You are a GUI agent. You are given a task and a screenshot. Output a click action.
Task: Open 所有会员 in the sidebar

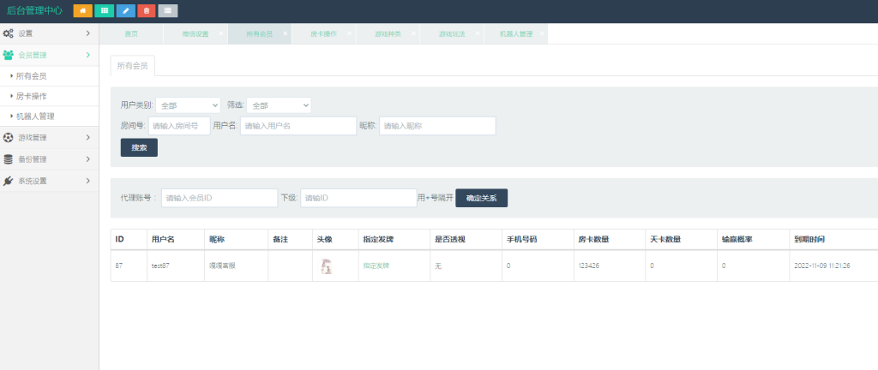[x=49, y=76]
